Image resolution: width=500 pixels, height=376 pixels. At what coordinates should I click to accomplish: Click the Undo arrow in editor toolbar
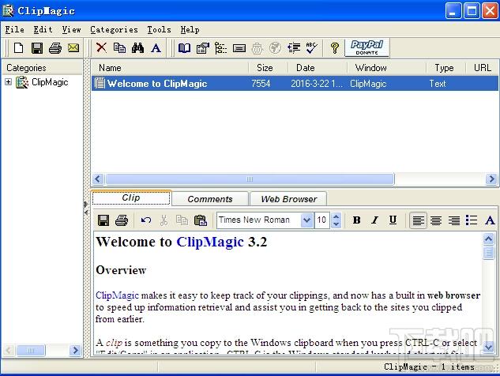(146, 220)
